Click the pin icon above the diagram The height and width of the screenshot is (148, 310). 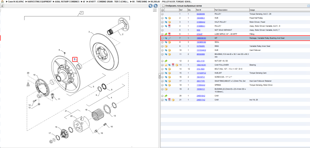2,6
